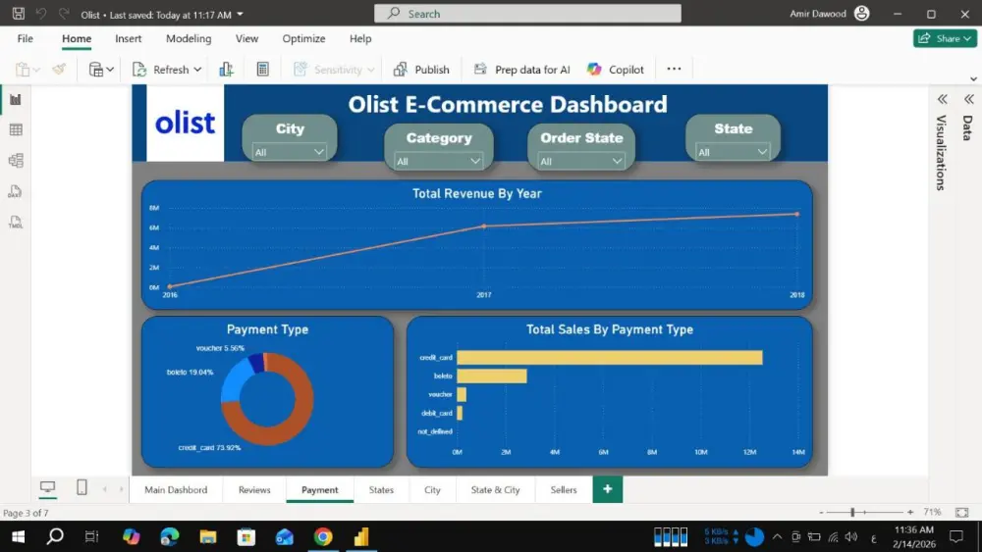
Task: Switch to Reviews page tab
Action: coord(254,489)
